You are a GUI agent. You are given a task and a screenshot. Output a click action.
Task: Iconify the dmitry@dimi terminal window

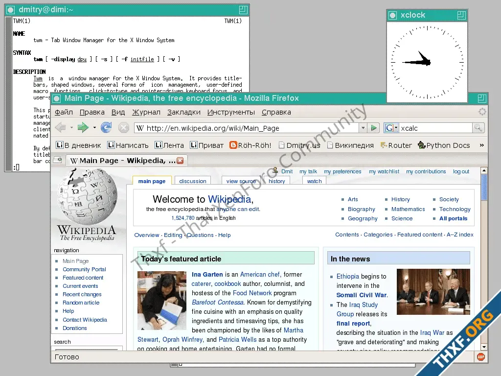11,10
